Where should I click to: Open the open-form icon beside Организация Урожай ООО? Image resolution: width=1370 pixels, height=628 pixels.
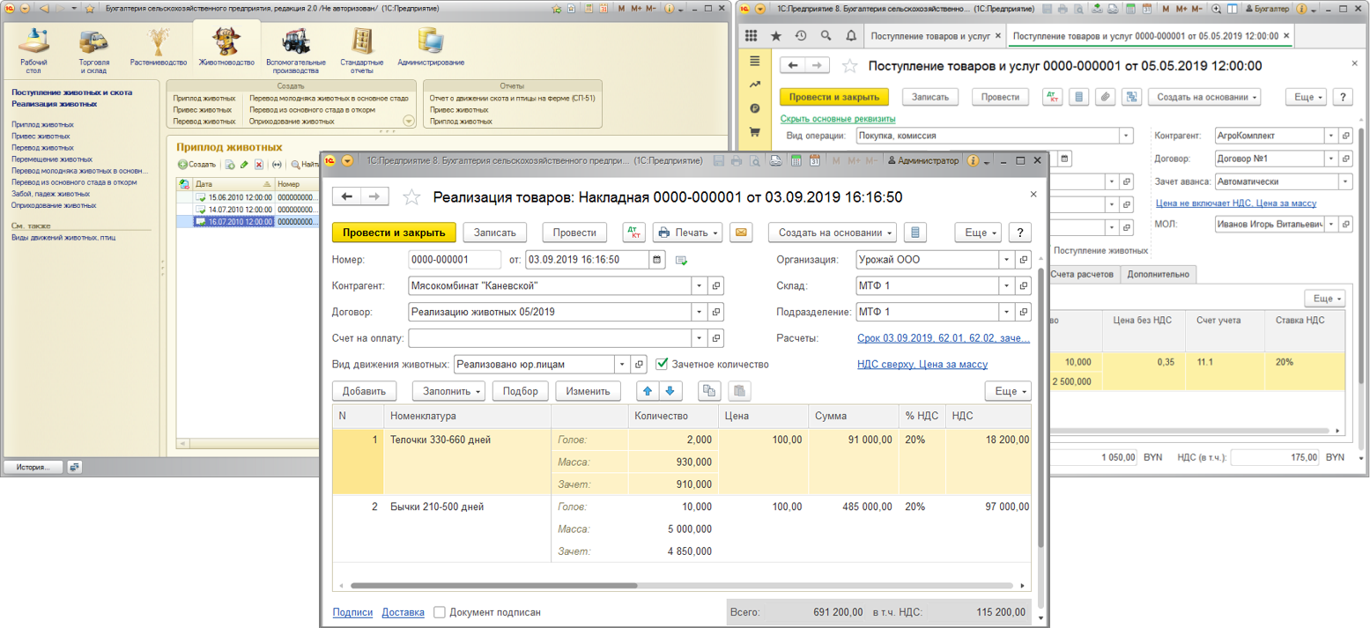coord(1024,260)
